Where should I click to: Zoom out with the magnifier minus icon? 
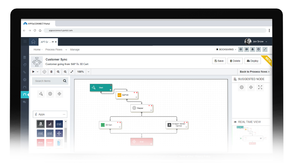click(65, 72)
